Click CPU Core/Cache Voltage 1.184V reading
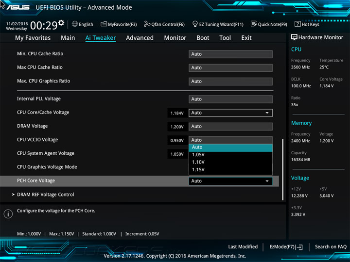 click(x=177, y=113)
